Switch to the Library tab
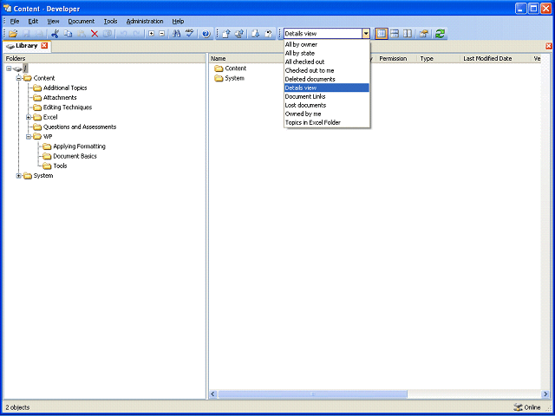The image size is (555, 416). 27,46
